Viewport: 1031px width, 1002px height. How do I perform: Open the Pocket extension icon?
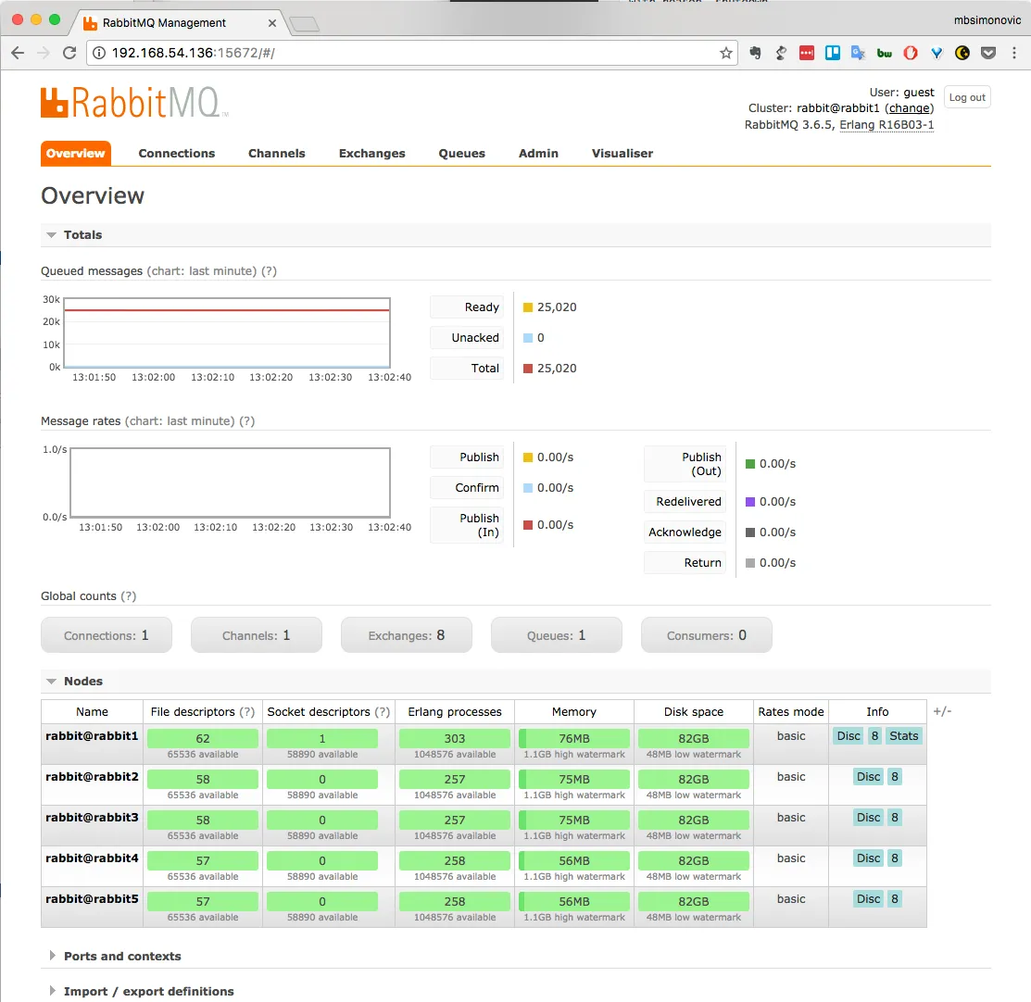coord(988,53)
